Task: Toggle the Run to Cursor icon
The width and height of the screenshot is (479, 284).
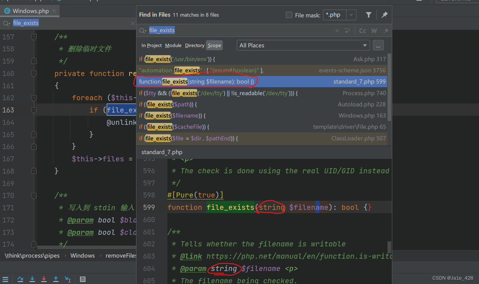Action: (x=68, y=279)
